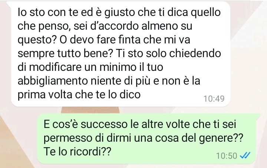Click the phrase 'Ti sto solo chiedendo'
The image size is (267, 168).
[168, 53]
